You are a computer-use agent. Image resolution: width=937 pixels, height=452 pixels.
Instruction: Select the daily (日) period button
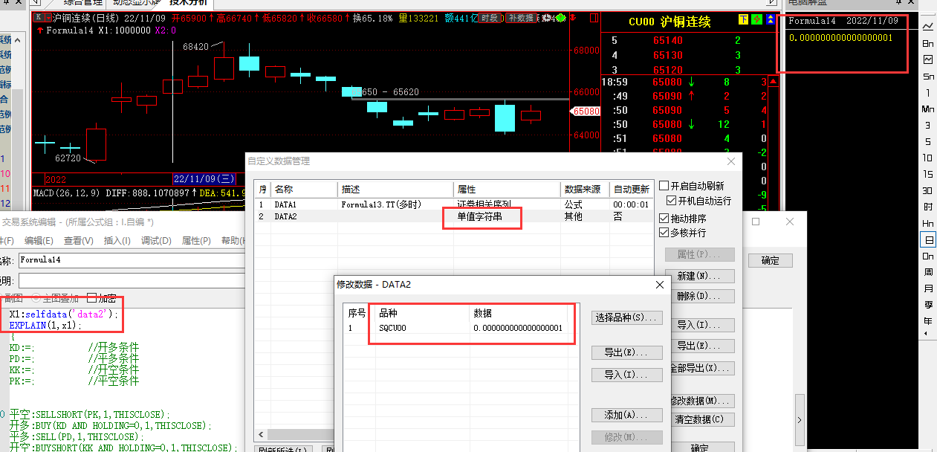tap(928, 239)
